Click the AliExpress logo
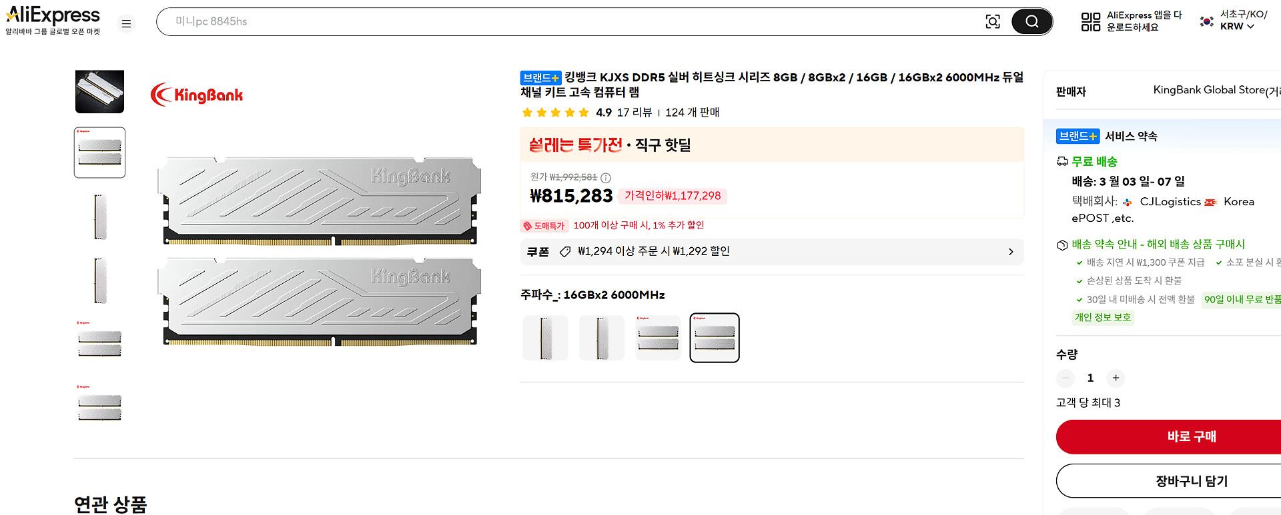 pos(53,15)
